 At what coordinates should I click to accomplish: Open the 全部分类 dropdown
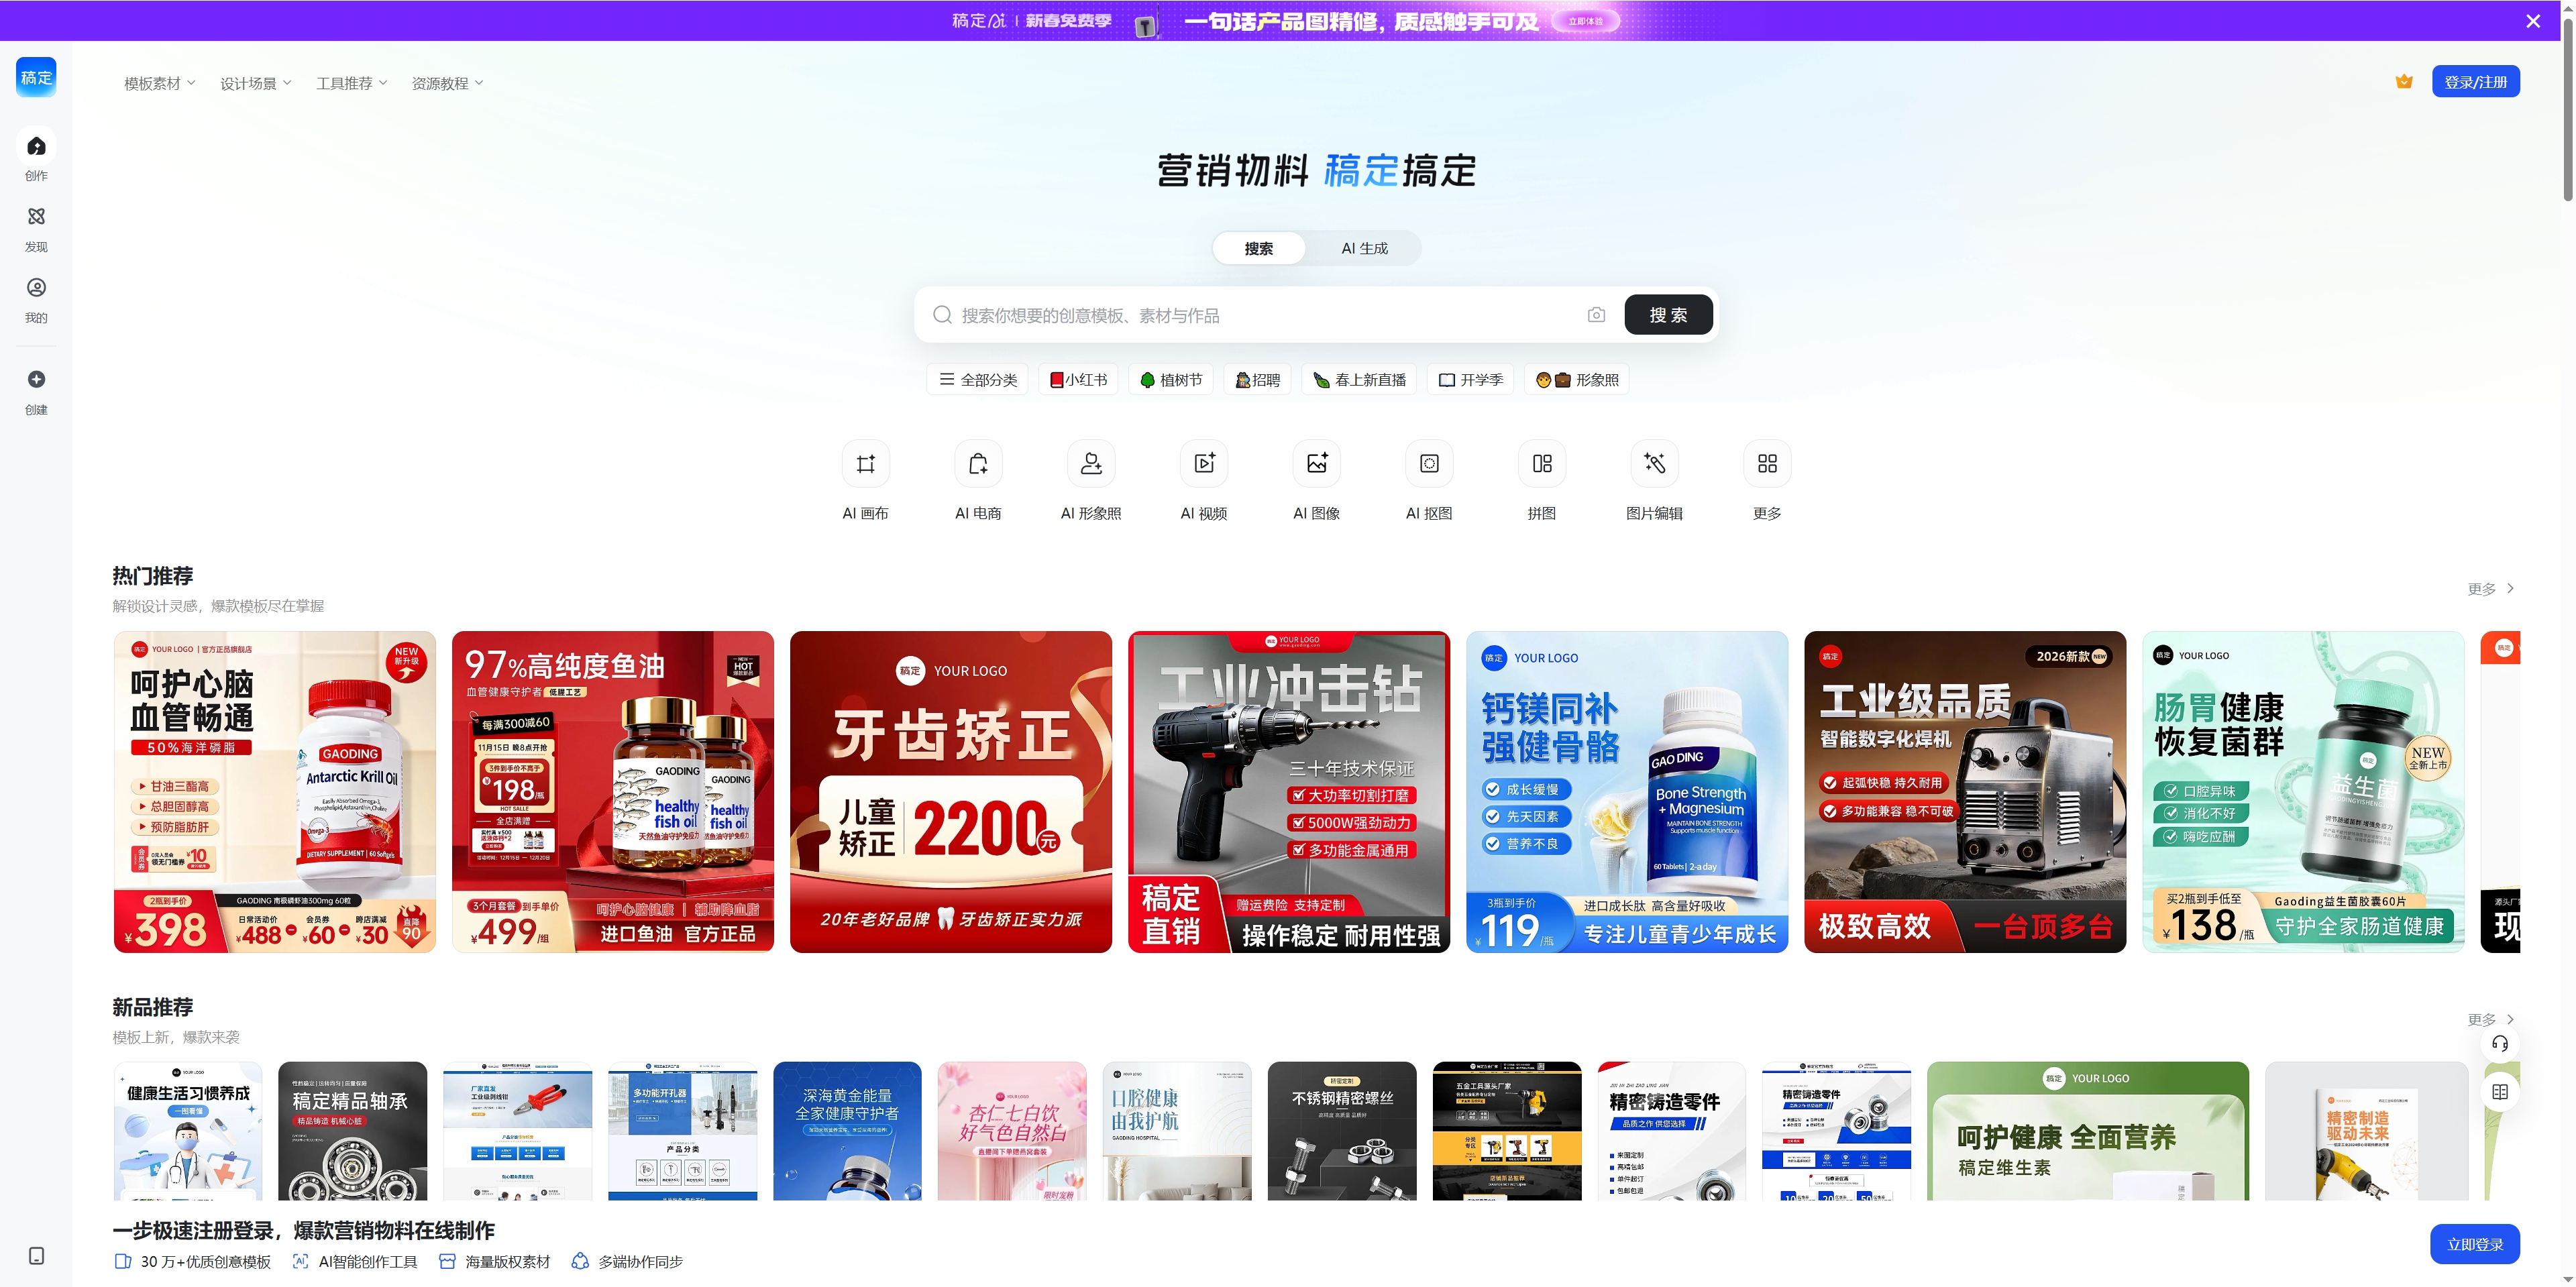[977, 379]
